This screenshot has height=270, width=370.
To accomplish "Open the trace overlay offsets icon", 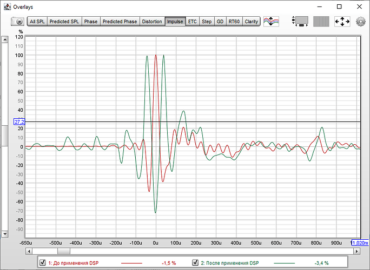I will [272, 22].
